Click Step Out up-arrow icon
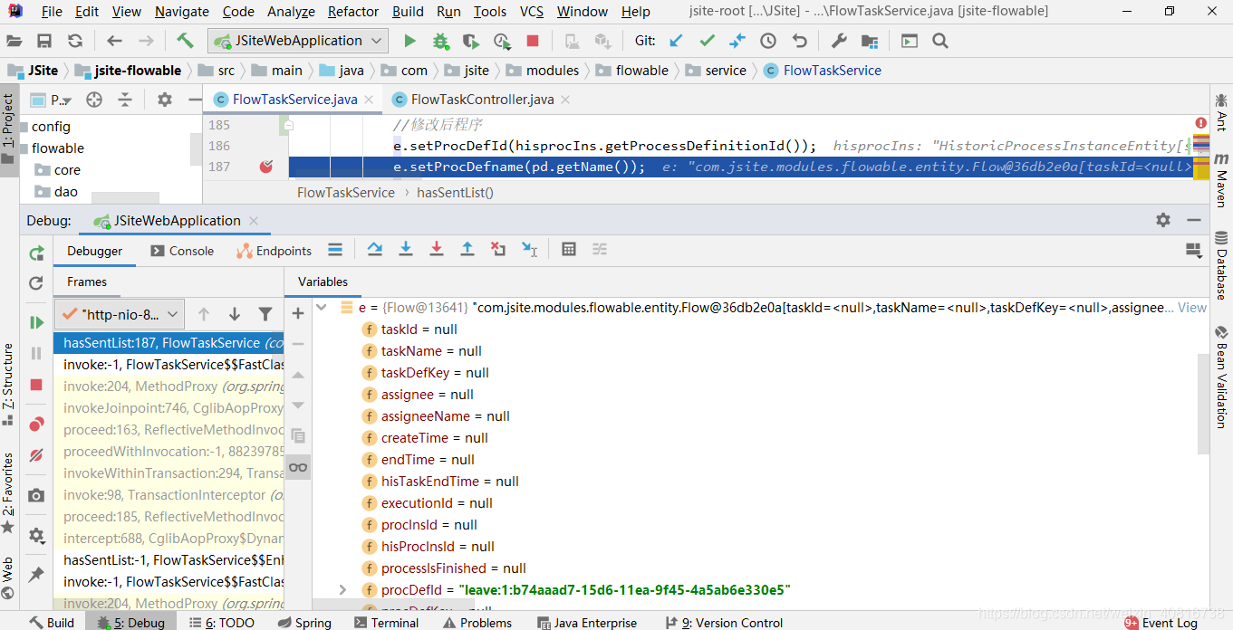1233x630 pixels. tap(467, 249)
